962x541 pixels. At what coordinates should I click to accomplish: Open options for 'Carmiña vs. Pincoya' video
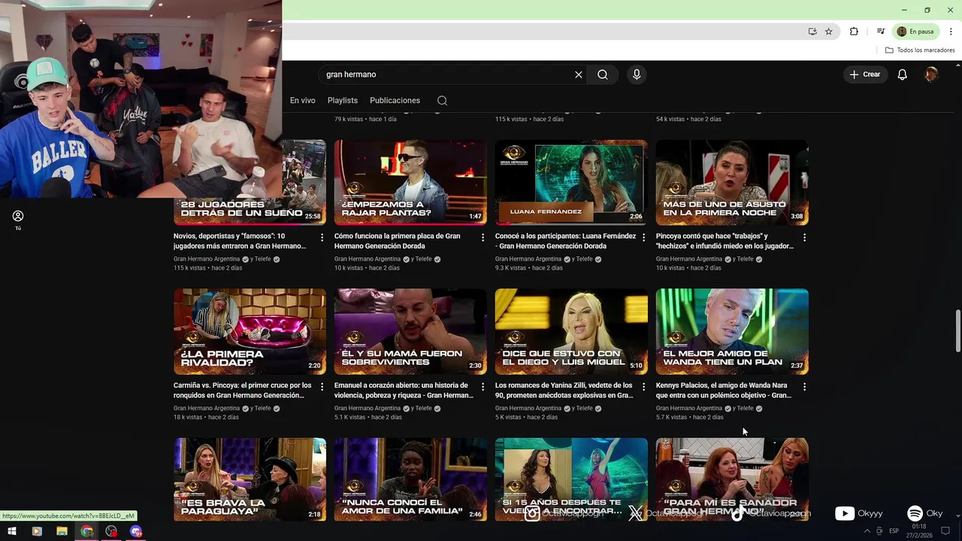(x=322, y=387)
